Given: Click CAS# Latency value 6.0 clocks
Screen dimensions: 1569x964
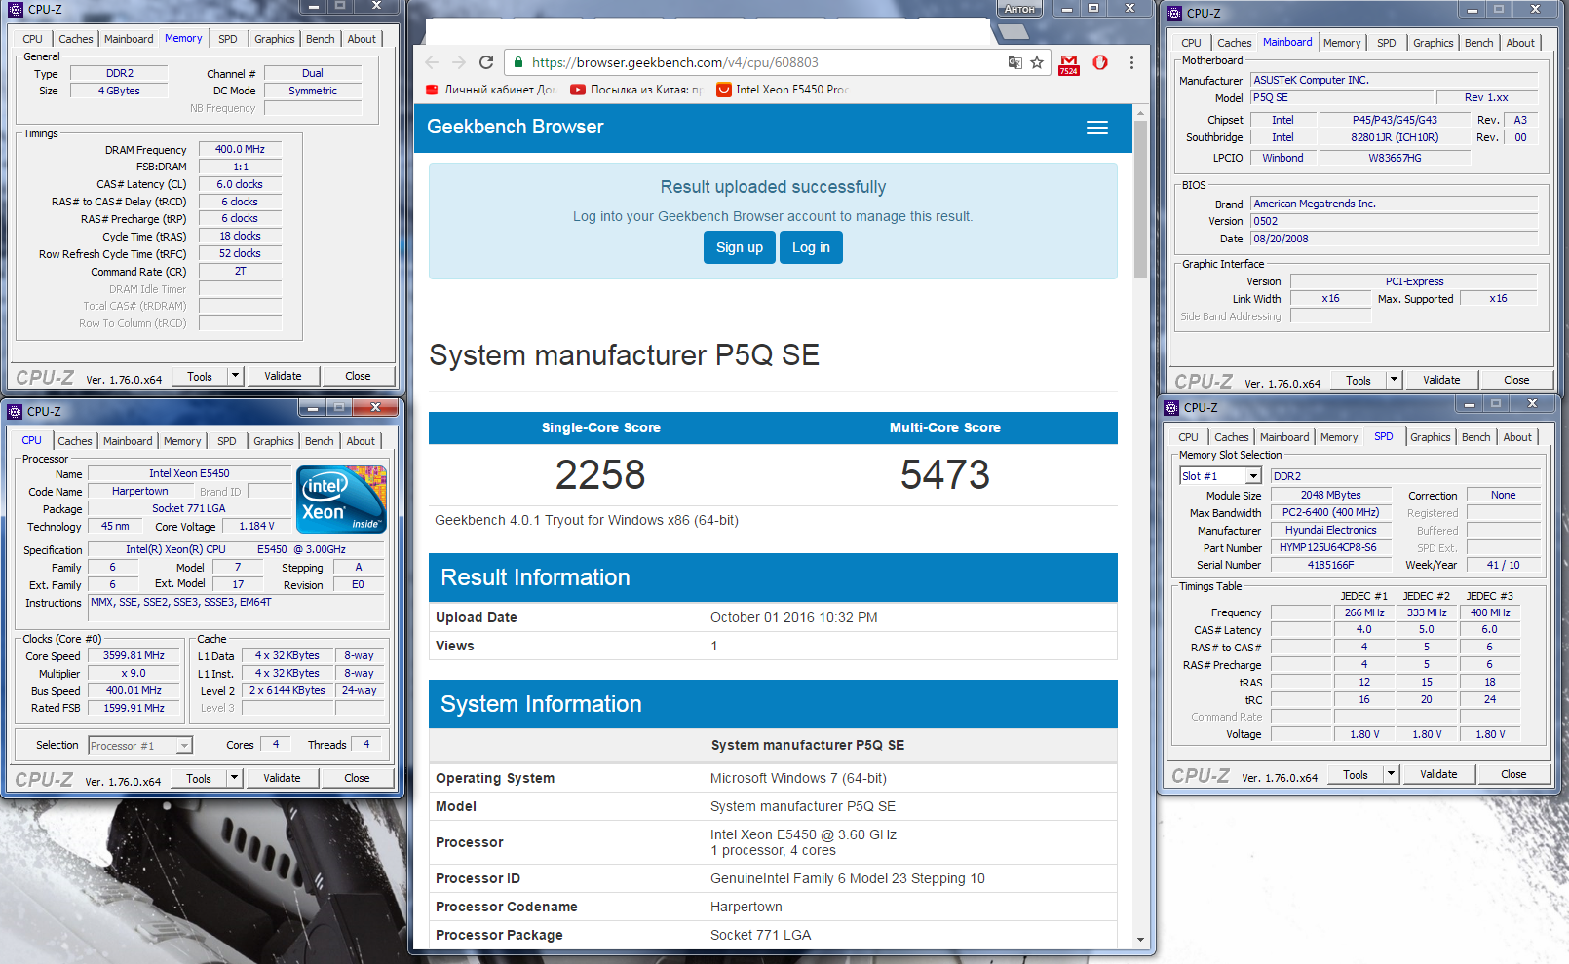Looking at the screenshot, I should (240, 184).
